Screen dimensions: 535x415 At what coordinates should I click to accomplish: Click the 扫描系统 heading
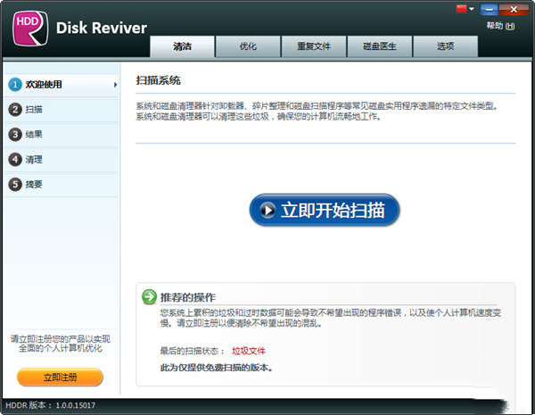click(x=158, y=80)
